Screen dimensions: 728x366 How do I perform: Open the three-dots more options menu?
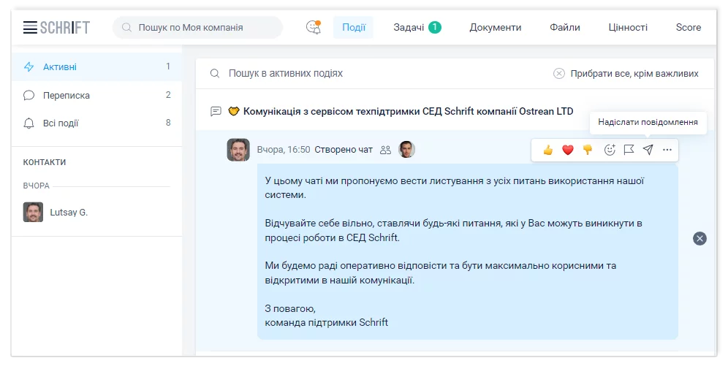tap(667, 150)
